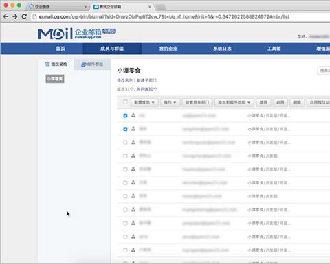Image resolution: width=330 pixels, height=264 pixels.
Task: Click the 修改名字 link
Action: (124, 80)
